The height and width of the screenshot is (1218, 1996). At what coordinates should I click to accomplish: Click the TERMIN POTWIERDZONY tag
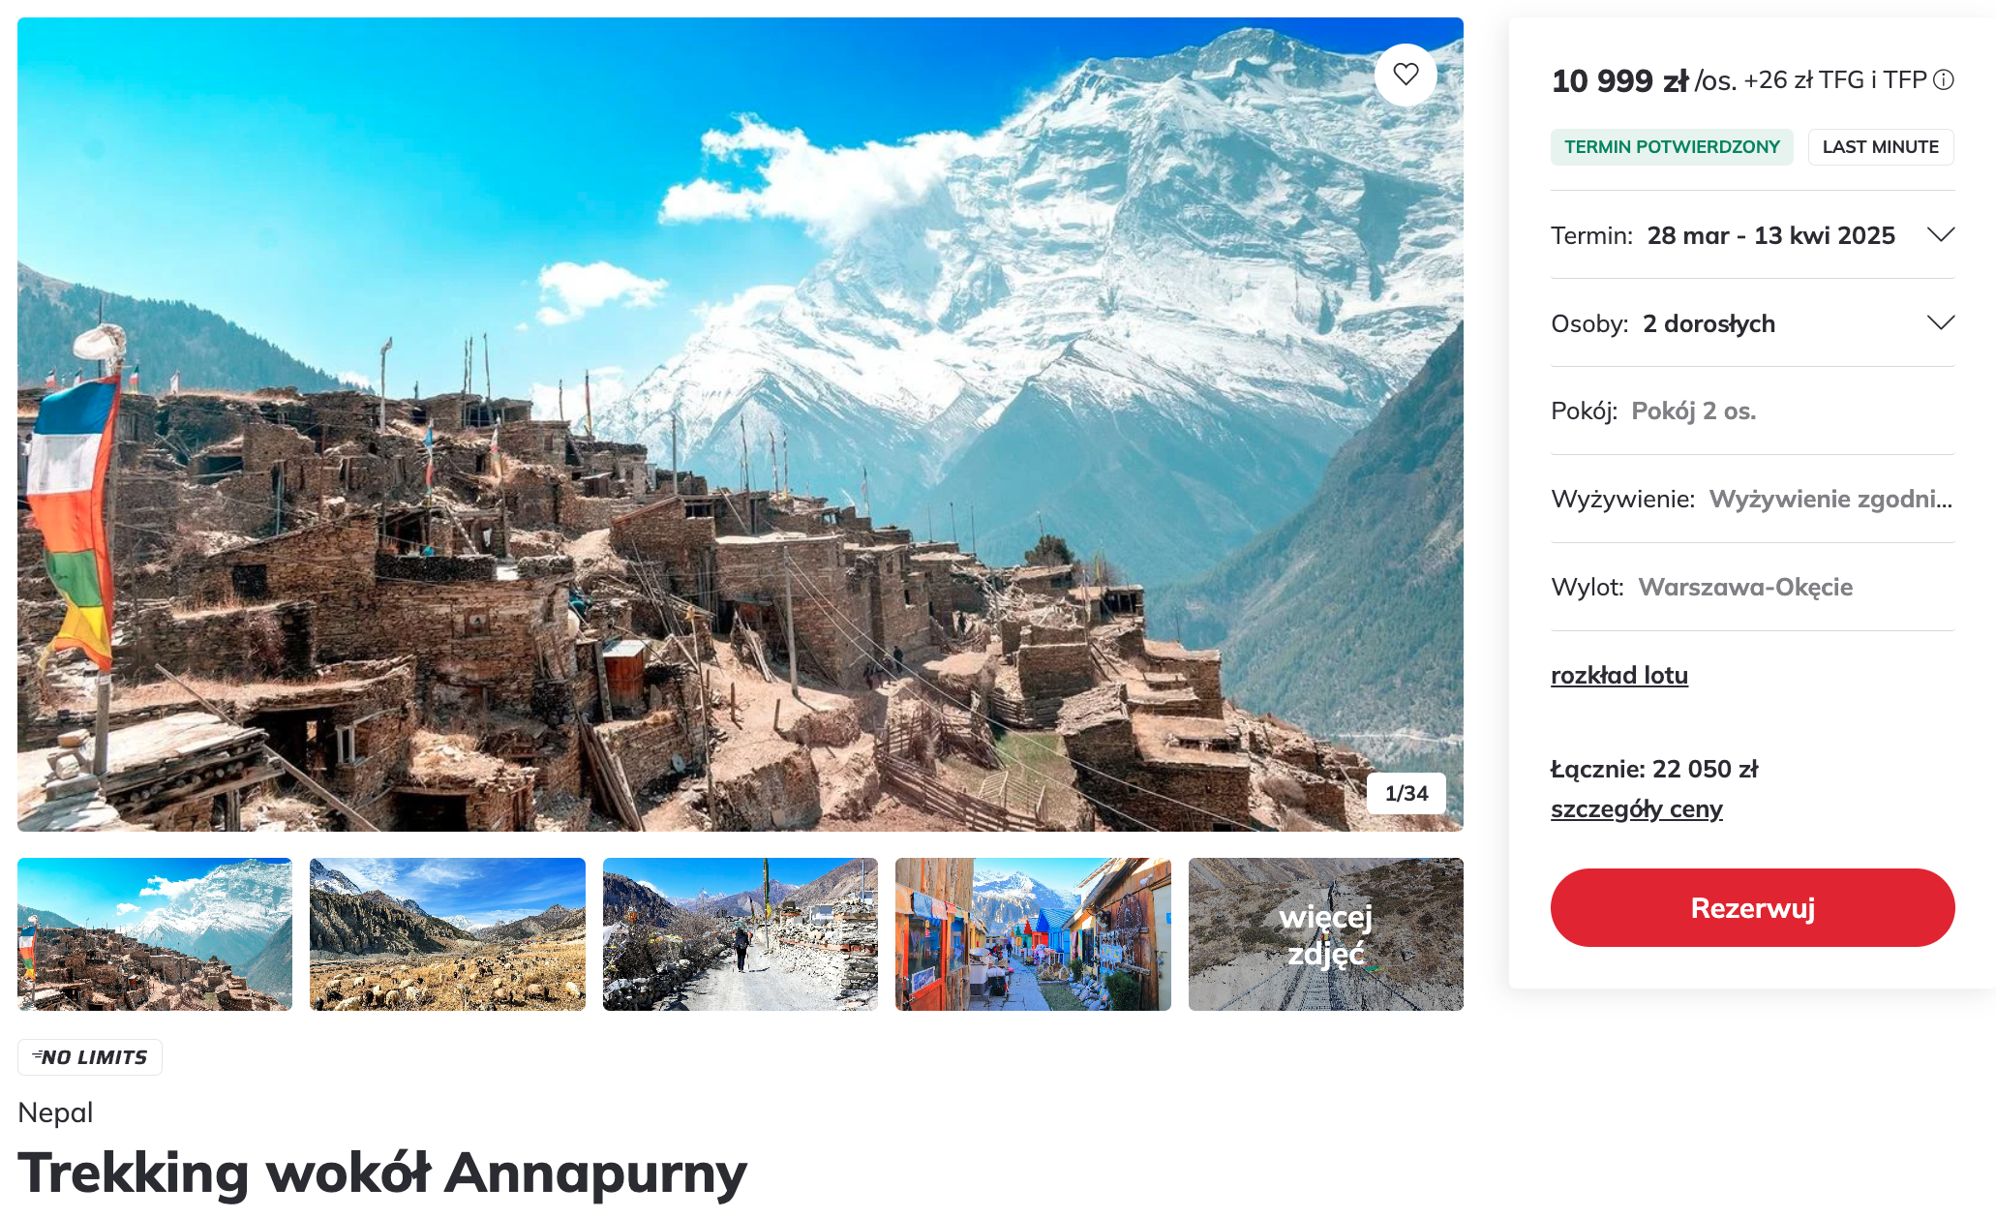[1672, 147]
